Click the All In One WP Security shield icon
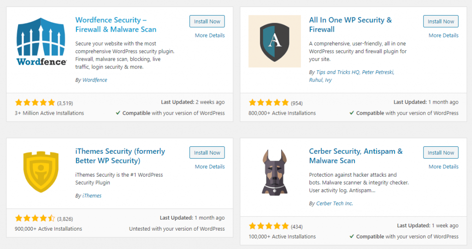Image resolution: width=472 pixels, height=249 pixels. tap(275, 41)
